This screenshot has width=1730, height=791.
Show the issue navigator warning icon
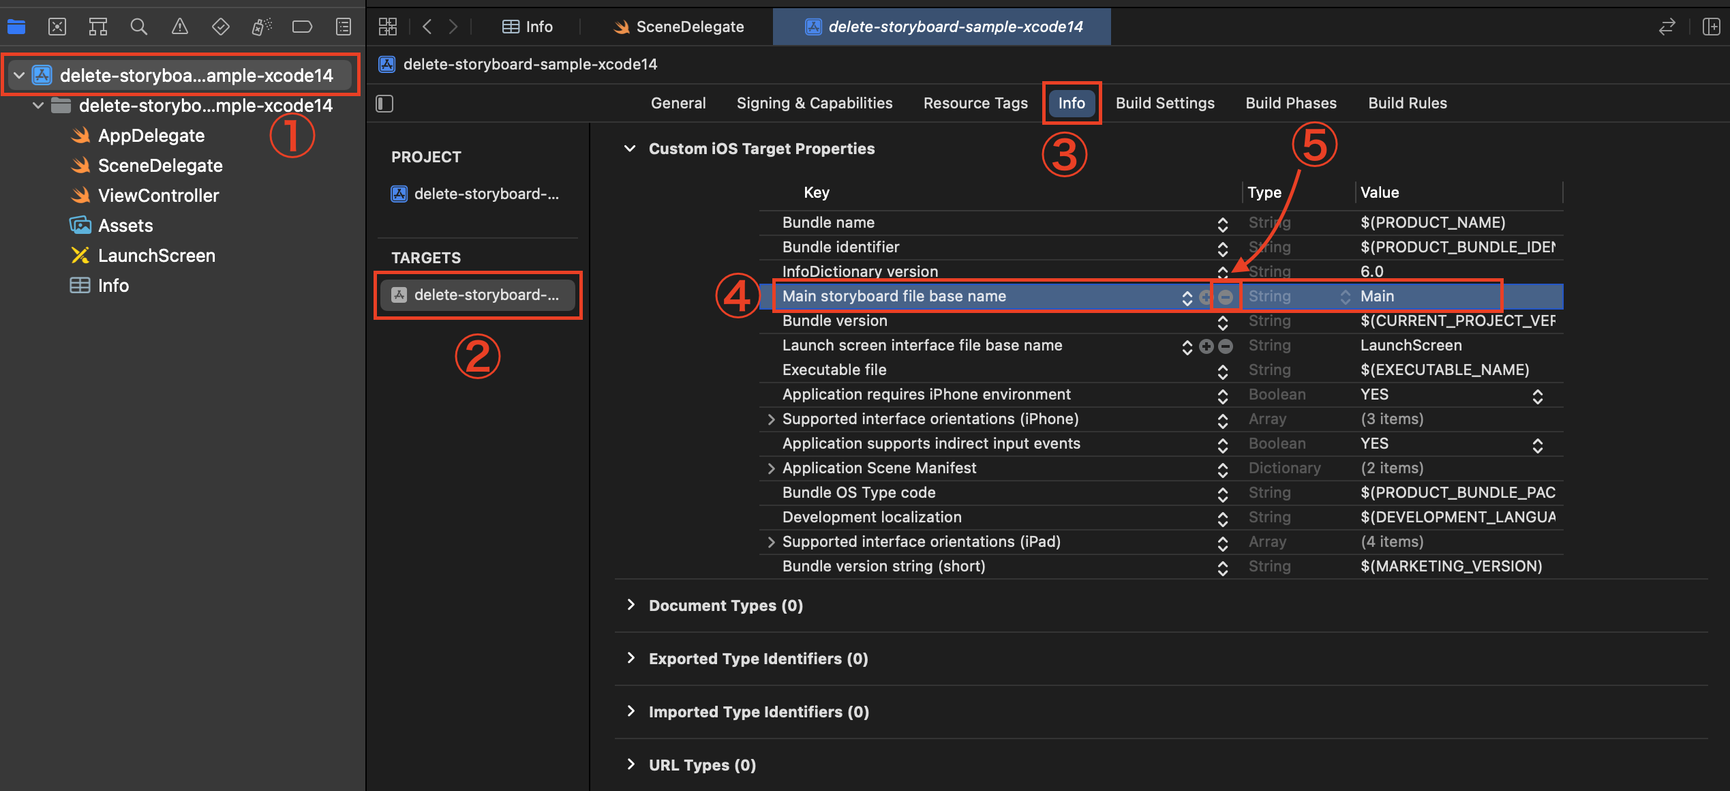[180, 27]
